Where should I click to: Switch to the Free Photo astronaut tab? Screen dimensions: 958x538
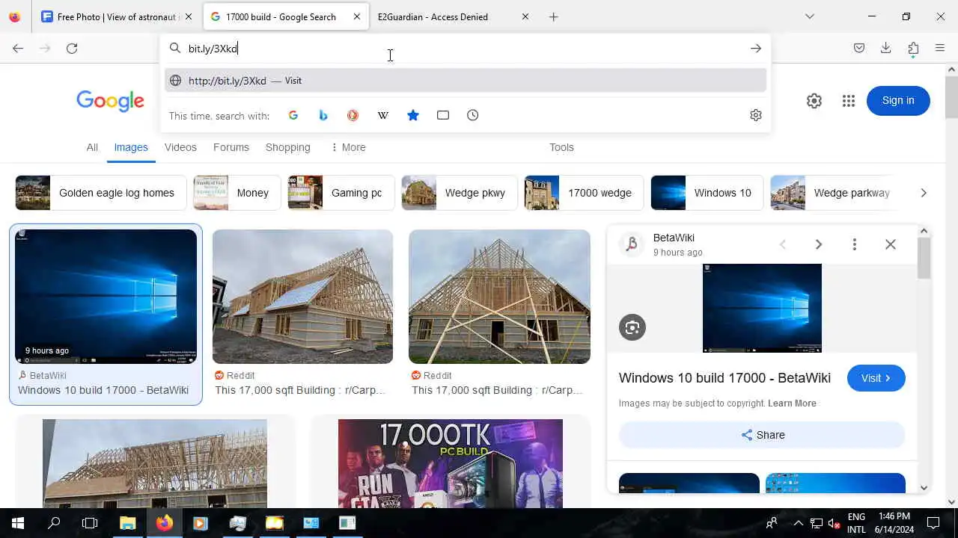click(x=117, y=16)
